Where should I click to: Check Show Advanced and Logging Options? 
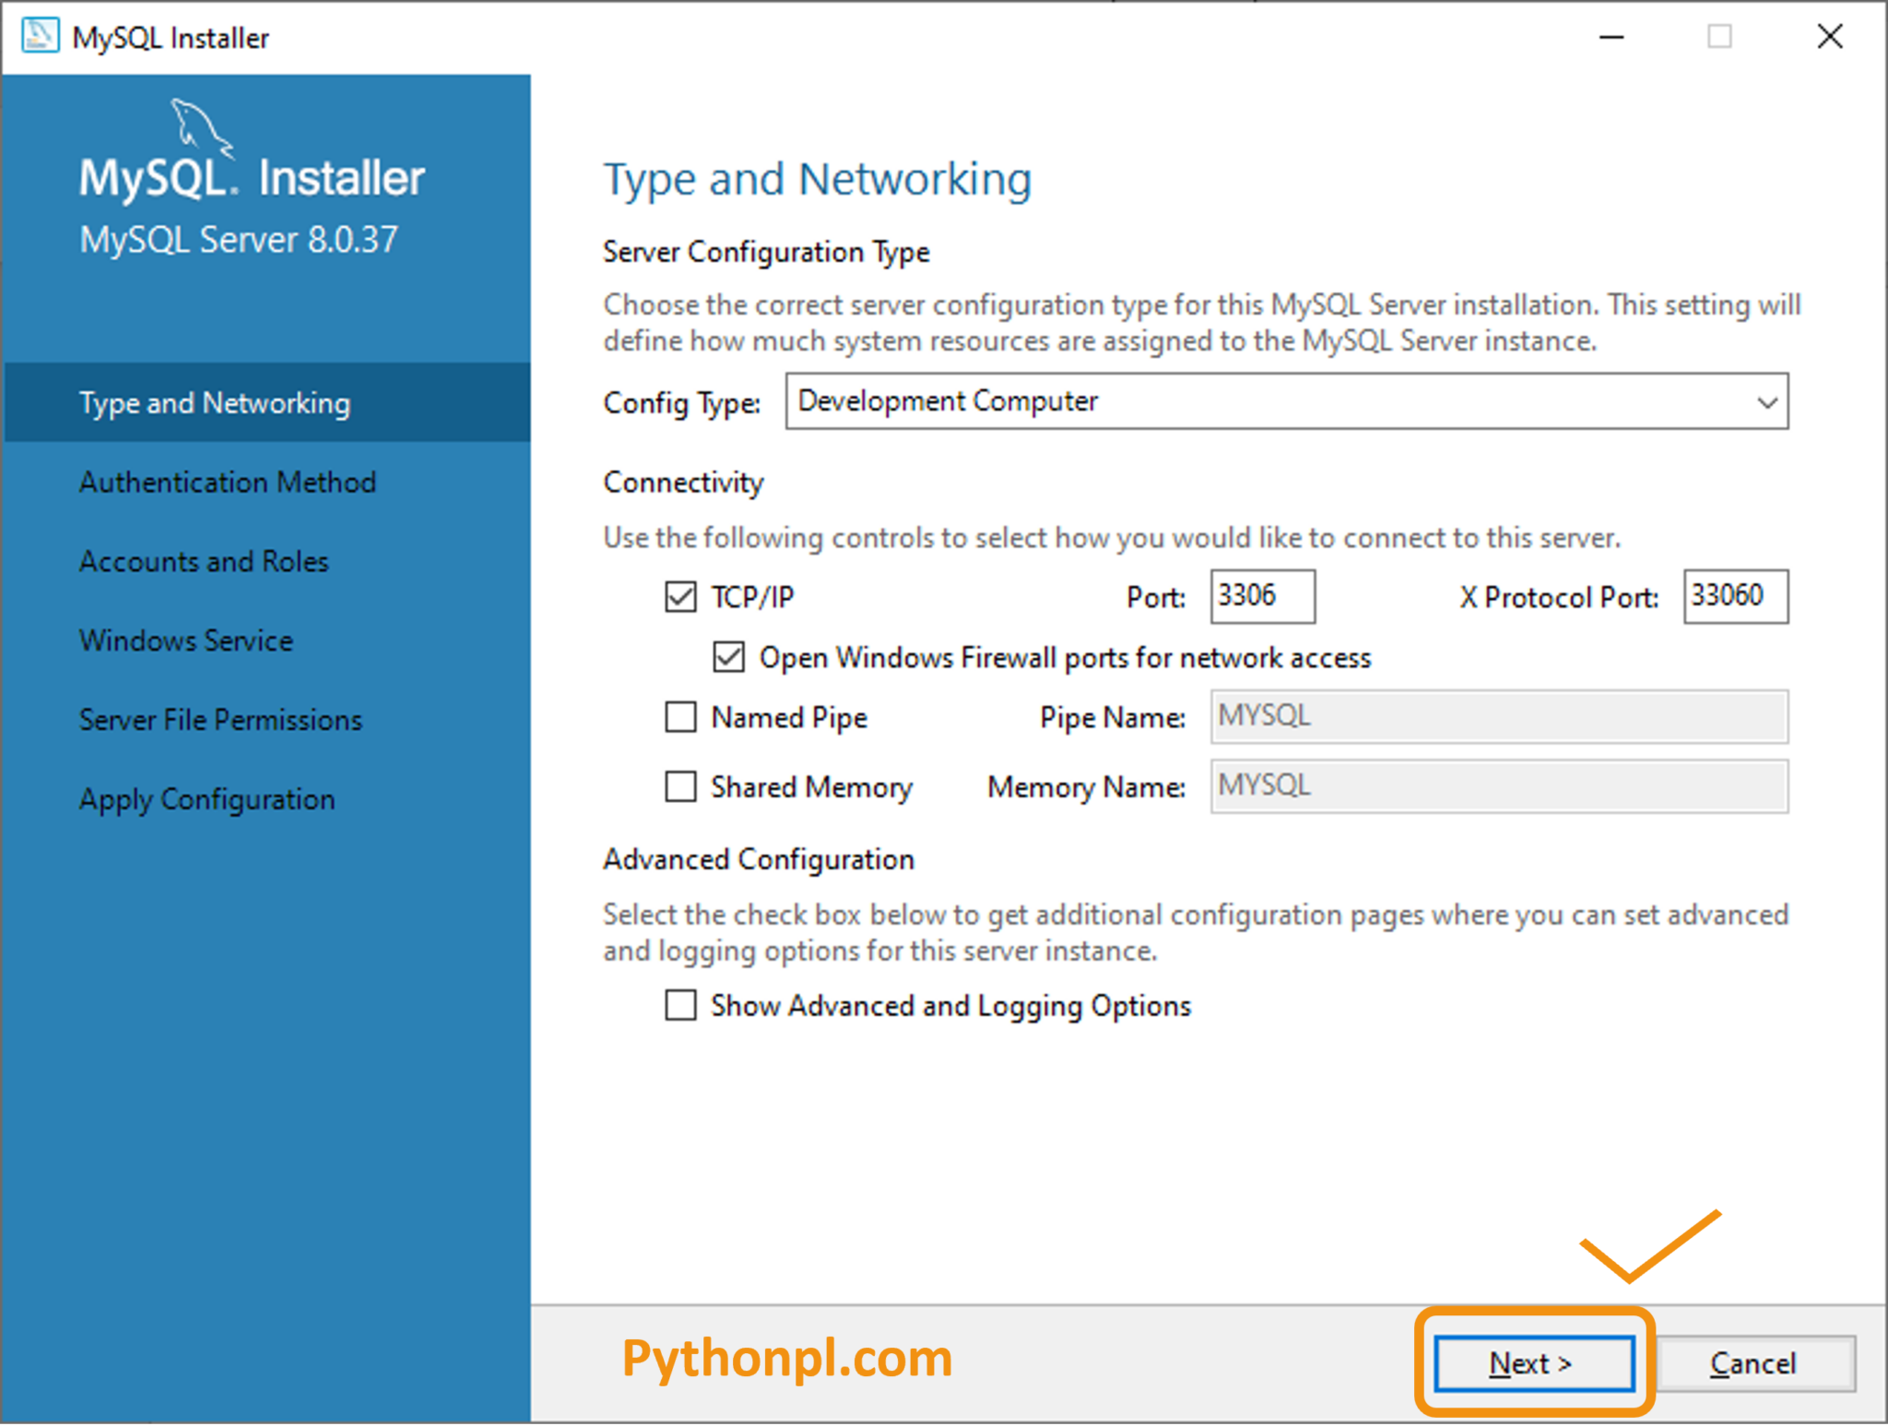(679, 1006)
